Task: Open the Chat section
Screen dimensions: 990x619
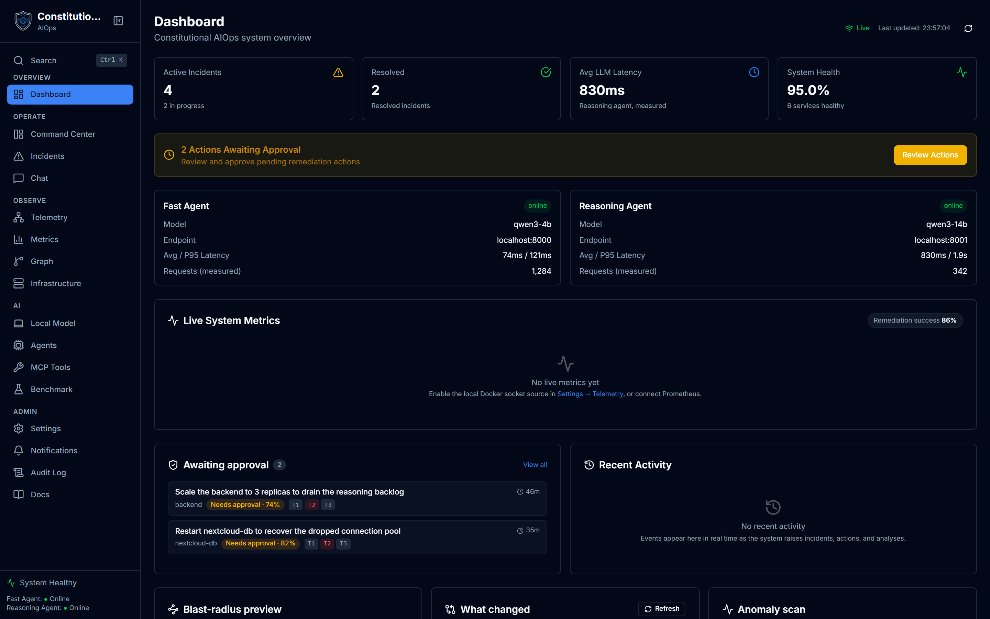Action: click(70, 178)
